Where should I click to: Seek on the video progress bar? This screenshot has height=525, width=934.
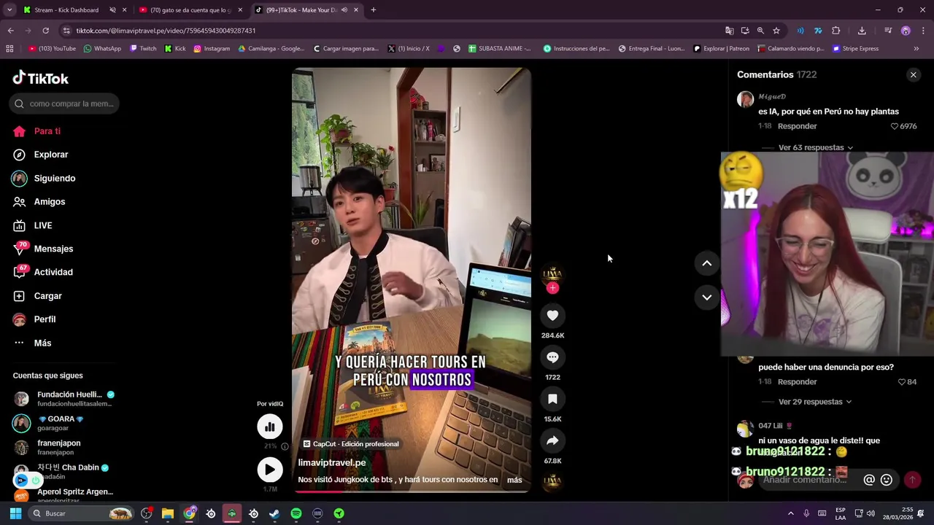click(412, 491)
